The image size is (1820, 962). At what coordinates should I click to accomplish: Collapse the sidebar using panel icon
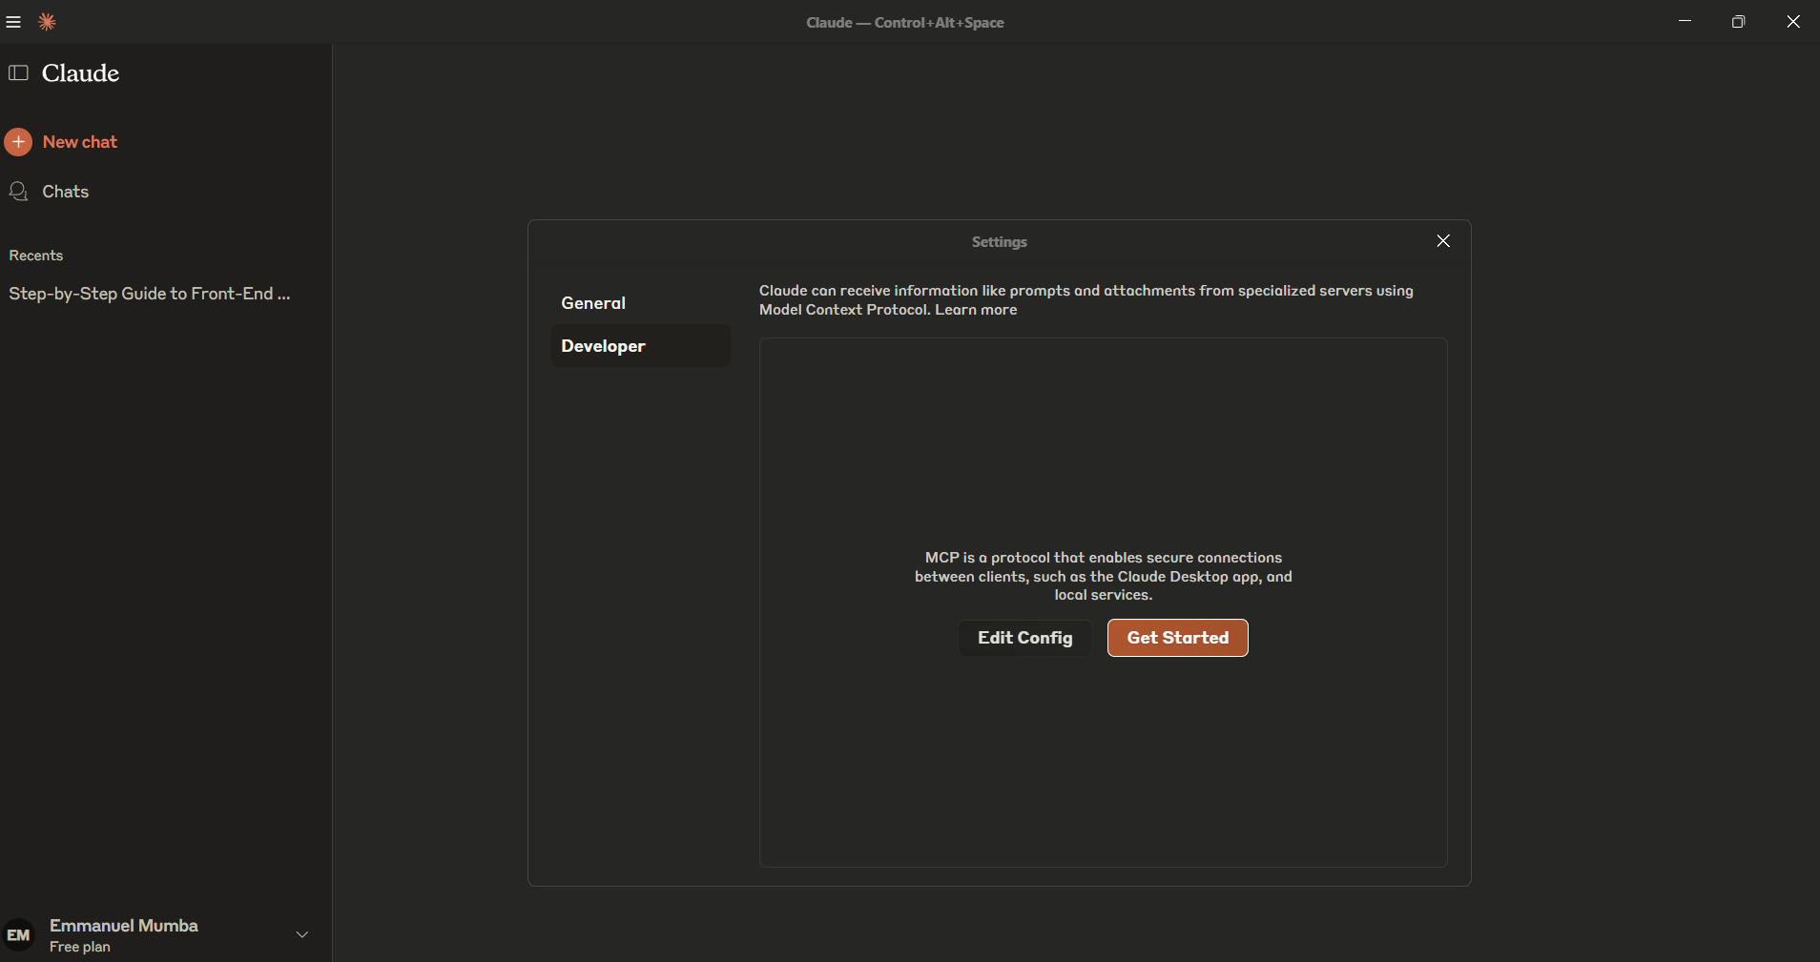coord(18,72)
